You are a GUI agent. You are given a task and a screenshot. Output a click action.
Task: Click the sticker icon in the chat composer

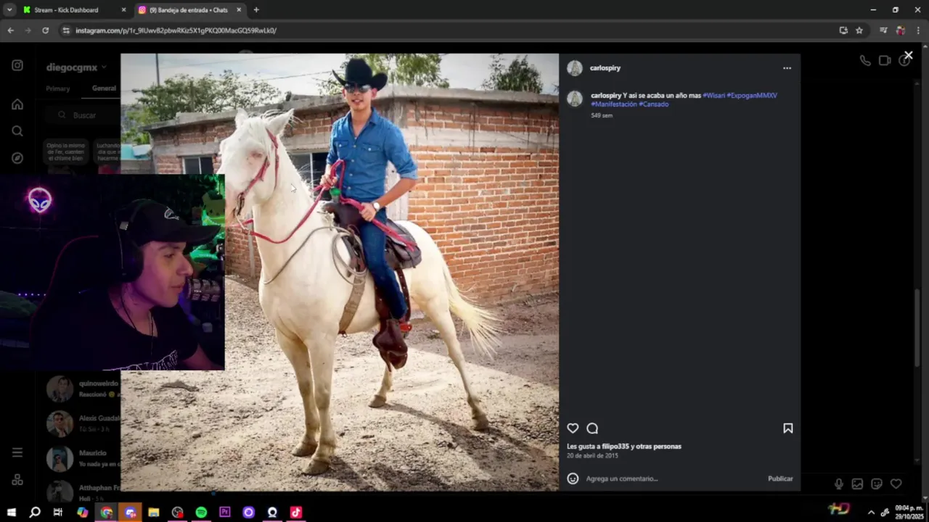[877, 484]
